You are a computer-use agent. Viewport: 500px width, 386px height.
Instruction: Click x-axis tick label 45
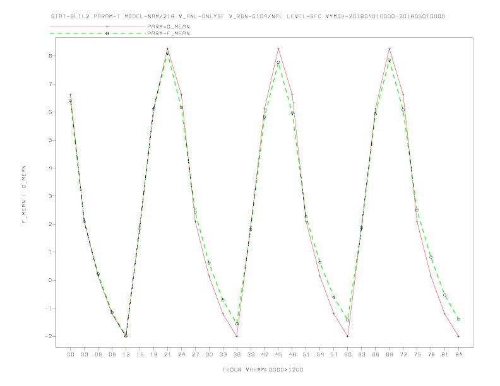pos(278,354)
